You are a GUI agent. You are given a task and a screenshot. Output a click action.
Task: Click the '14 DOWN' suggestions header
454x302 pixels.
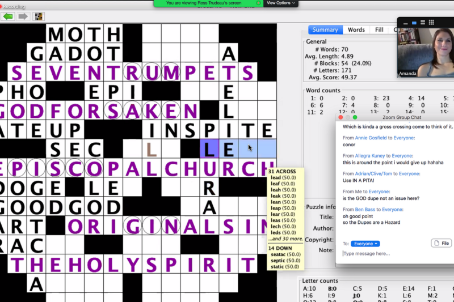click(280, 248)
